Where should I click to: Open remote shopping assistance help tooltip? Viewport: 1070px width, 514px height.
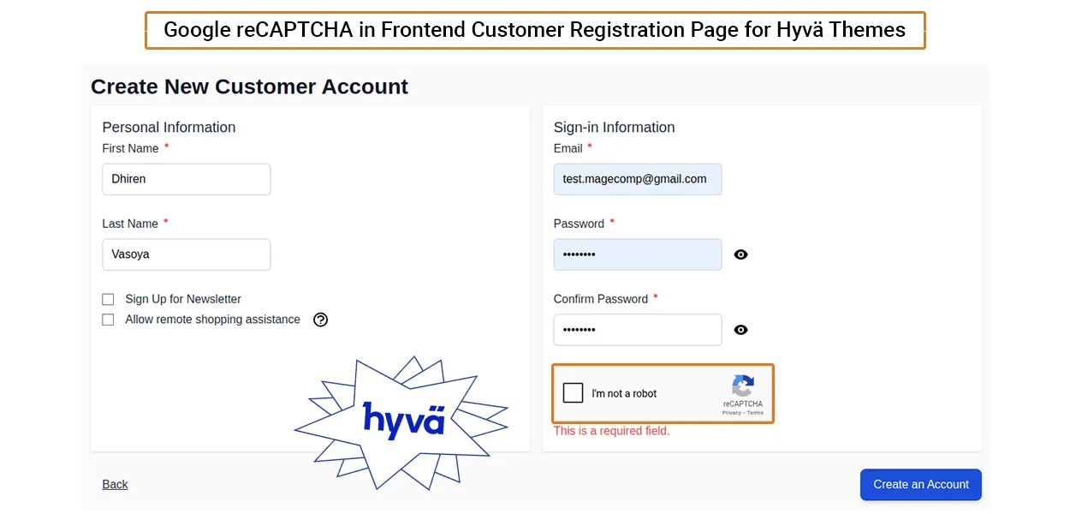[321, 320]
